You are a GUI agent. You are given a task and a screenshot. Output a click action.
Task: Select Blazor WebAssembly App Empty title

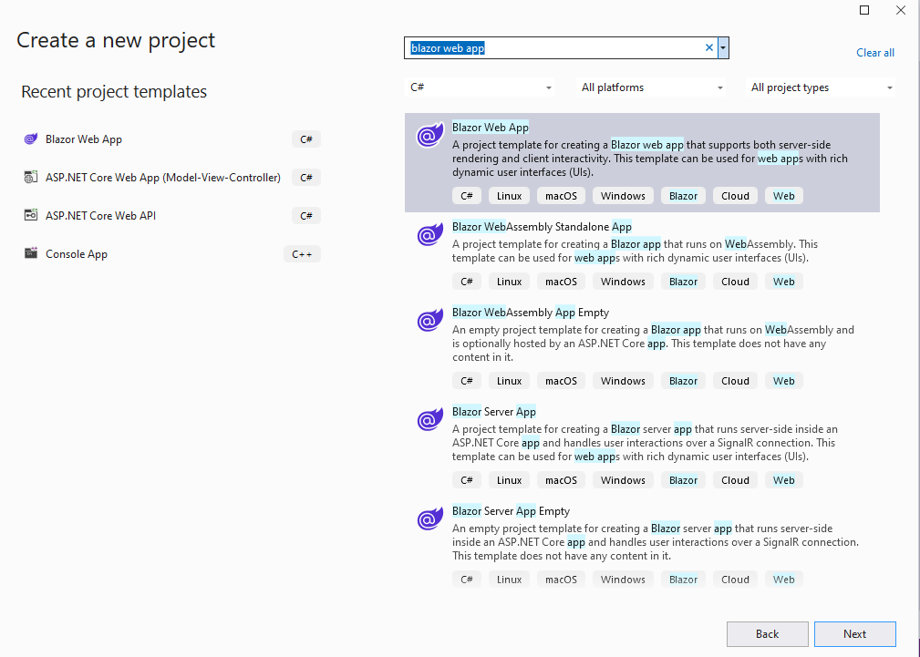[531, 313]
